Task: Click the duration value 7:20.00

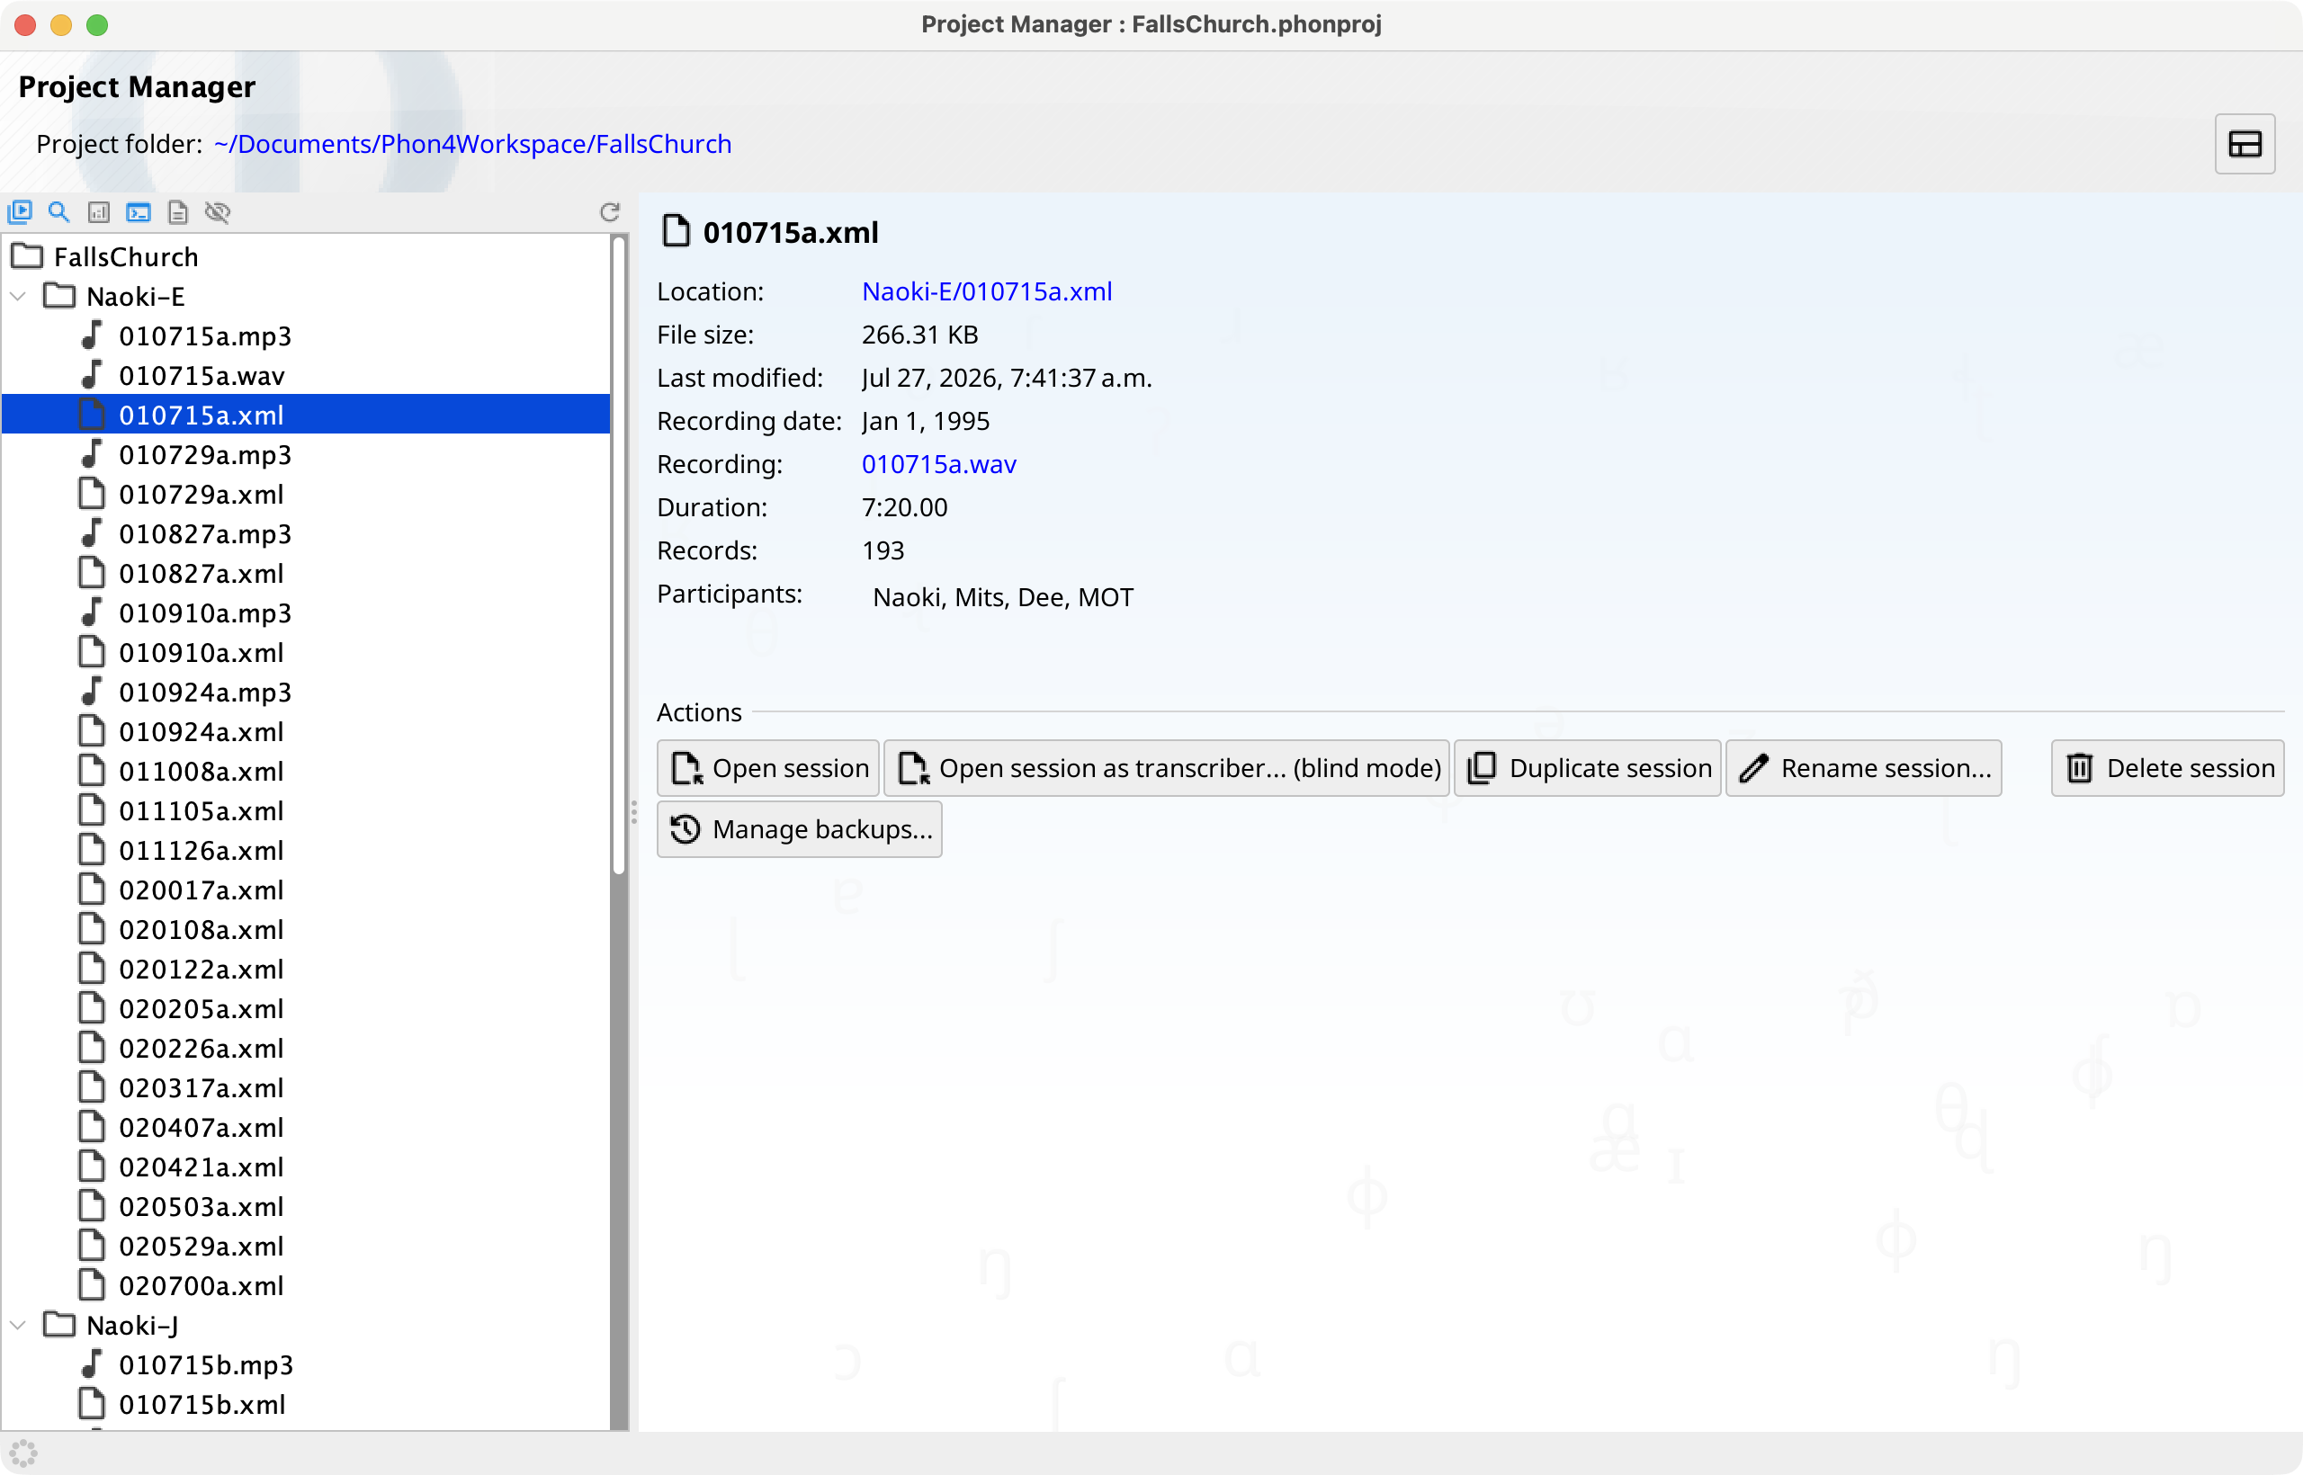Action: click(x=904, y=506)
